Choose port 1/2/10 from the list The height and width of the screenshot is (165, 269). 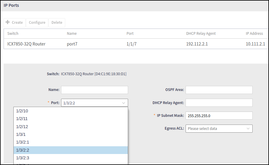71,111
